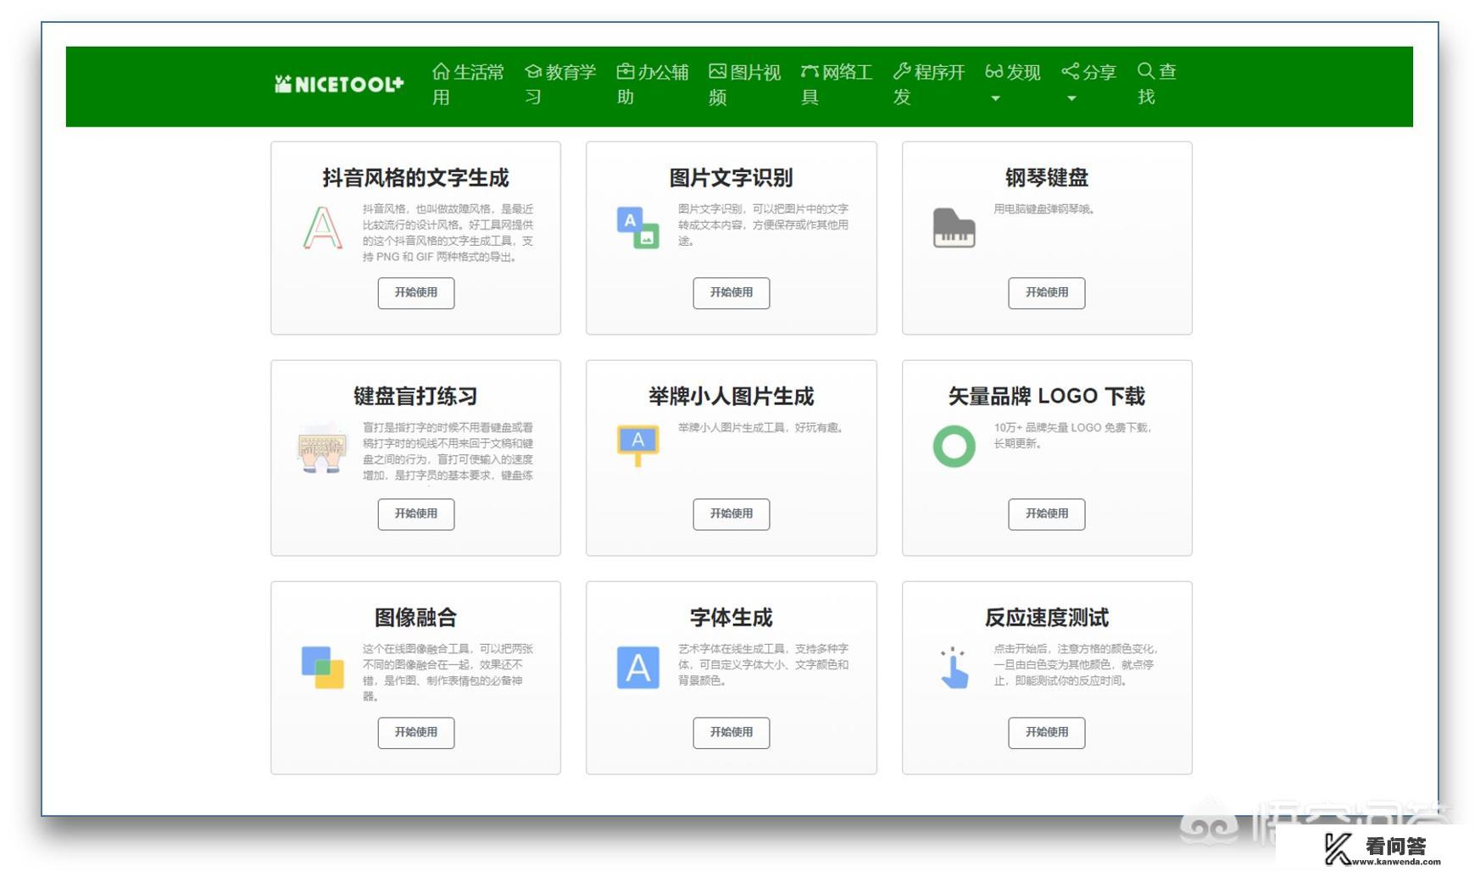This screenshot has width=1480, height=877.
Task: Open the 程序开发 menu
Action: (929, 84)
